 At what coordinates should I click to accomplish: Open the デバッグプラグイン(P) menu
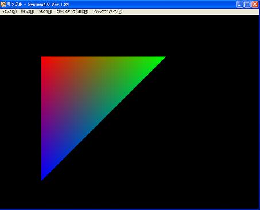point(107,11)
